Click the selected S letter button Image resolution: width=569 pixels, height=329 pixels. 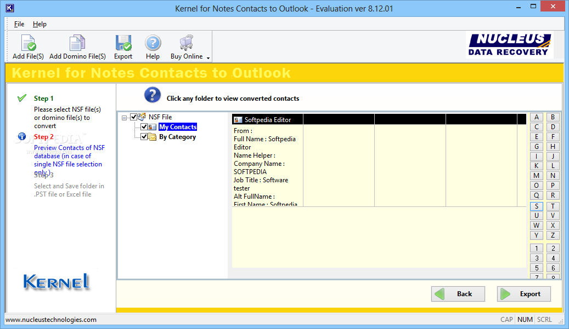click(536, 206)
